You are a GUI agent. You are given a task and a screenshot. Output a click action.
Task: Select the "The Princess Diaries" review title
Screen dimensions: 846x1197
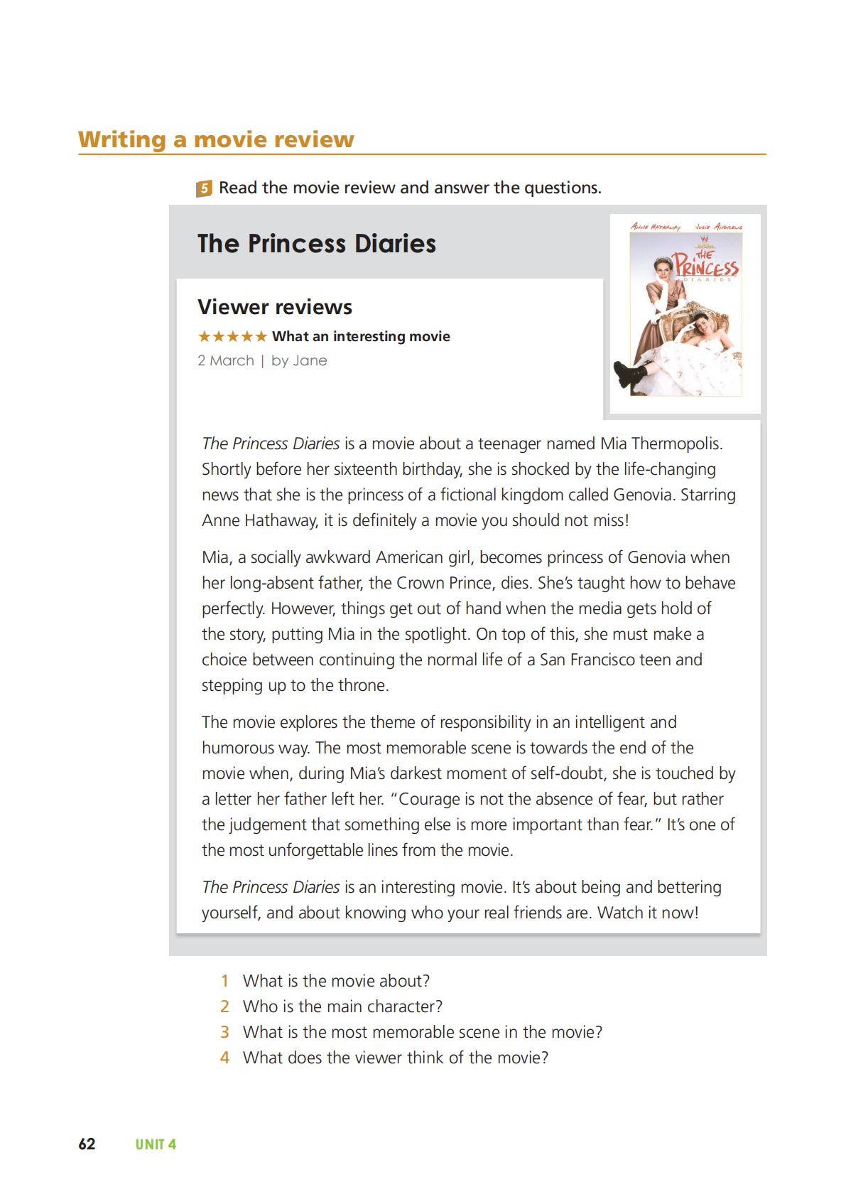tap(317, 243)
